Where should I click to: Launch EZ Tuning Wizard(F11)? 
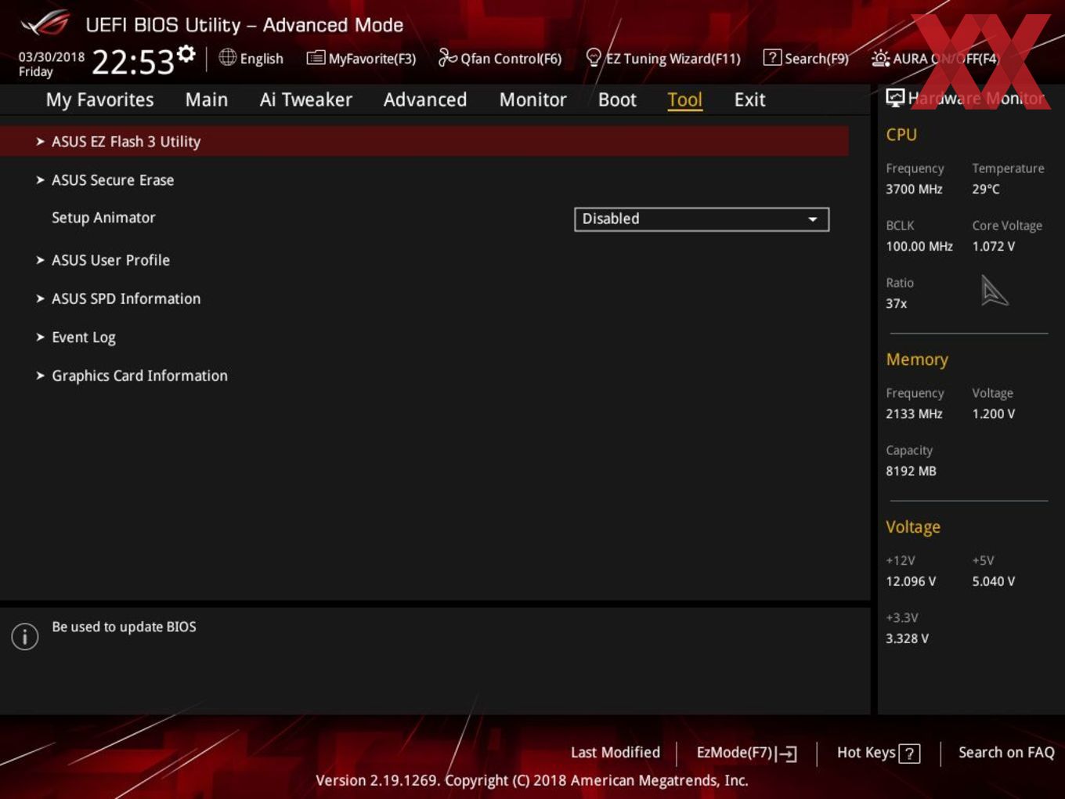pyautogui.click(x=673, y=59)
